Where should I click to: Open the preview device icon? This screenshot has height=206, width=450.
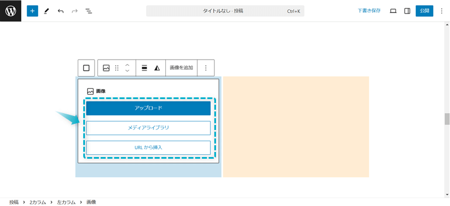coord(393,11)
